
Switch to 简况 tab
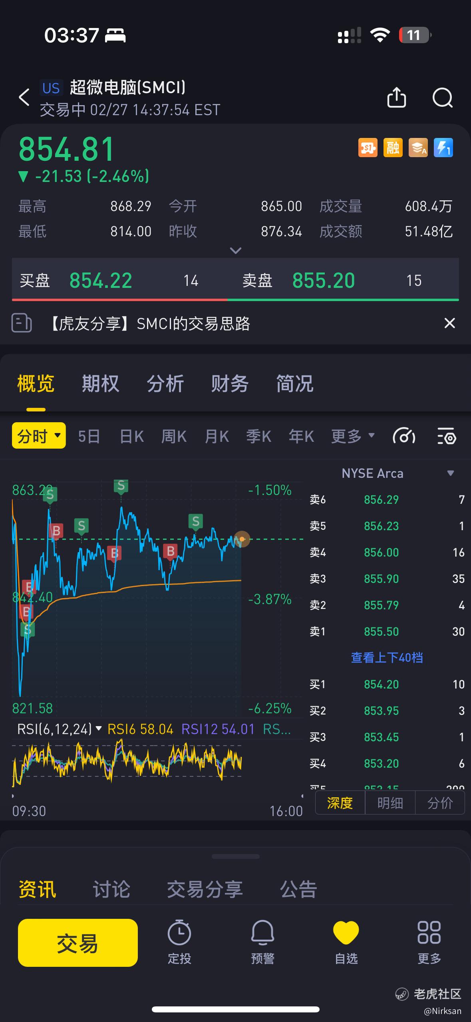tap(294, 383)
